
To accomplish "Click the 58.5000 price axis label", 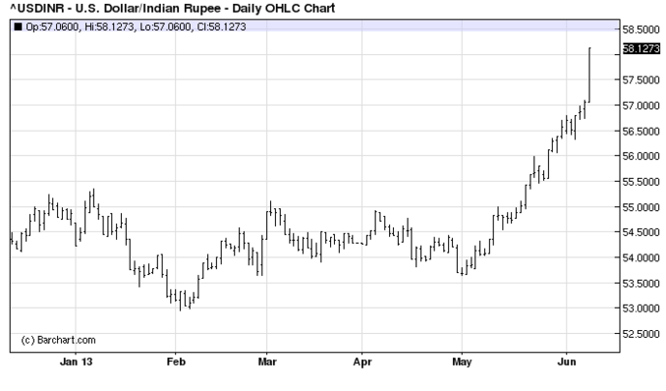I will pyautogui.click(x=642, y=30).
